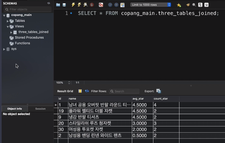Click the Filter Rows search field
This screenshot has height=143, width=225.
[124, 91]
